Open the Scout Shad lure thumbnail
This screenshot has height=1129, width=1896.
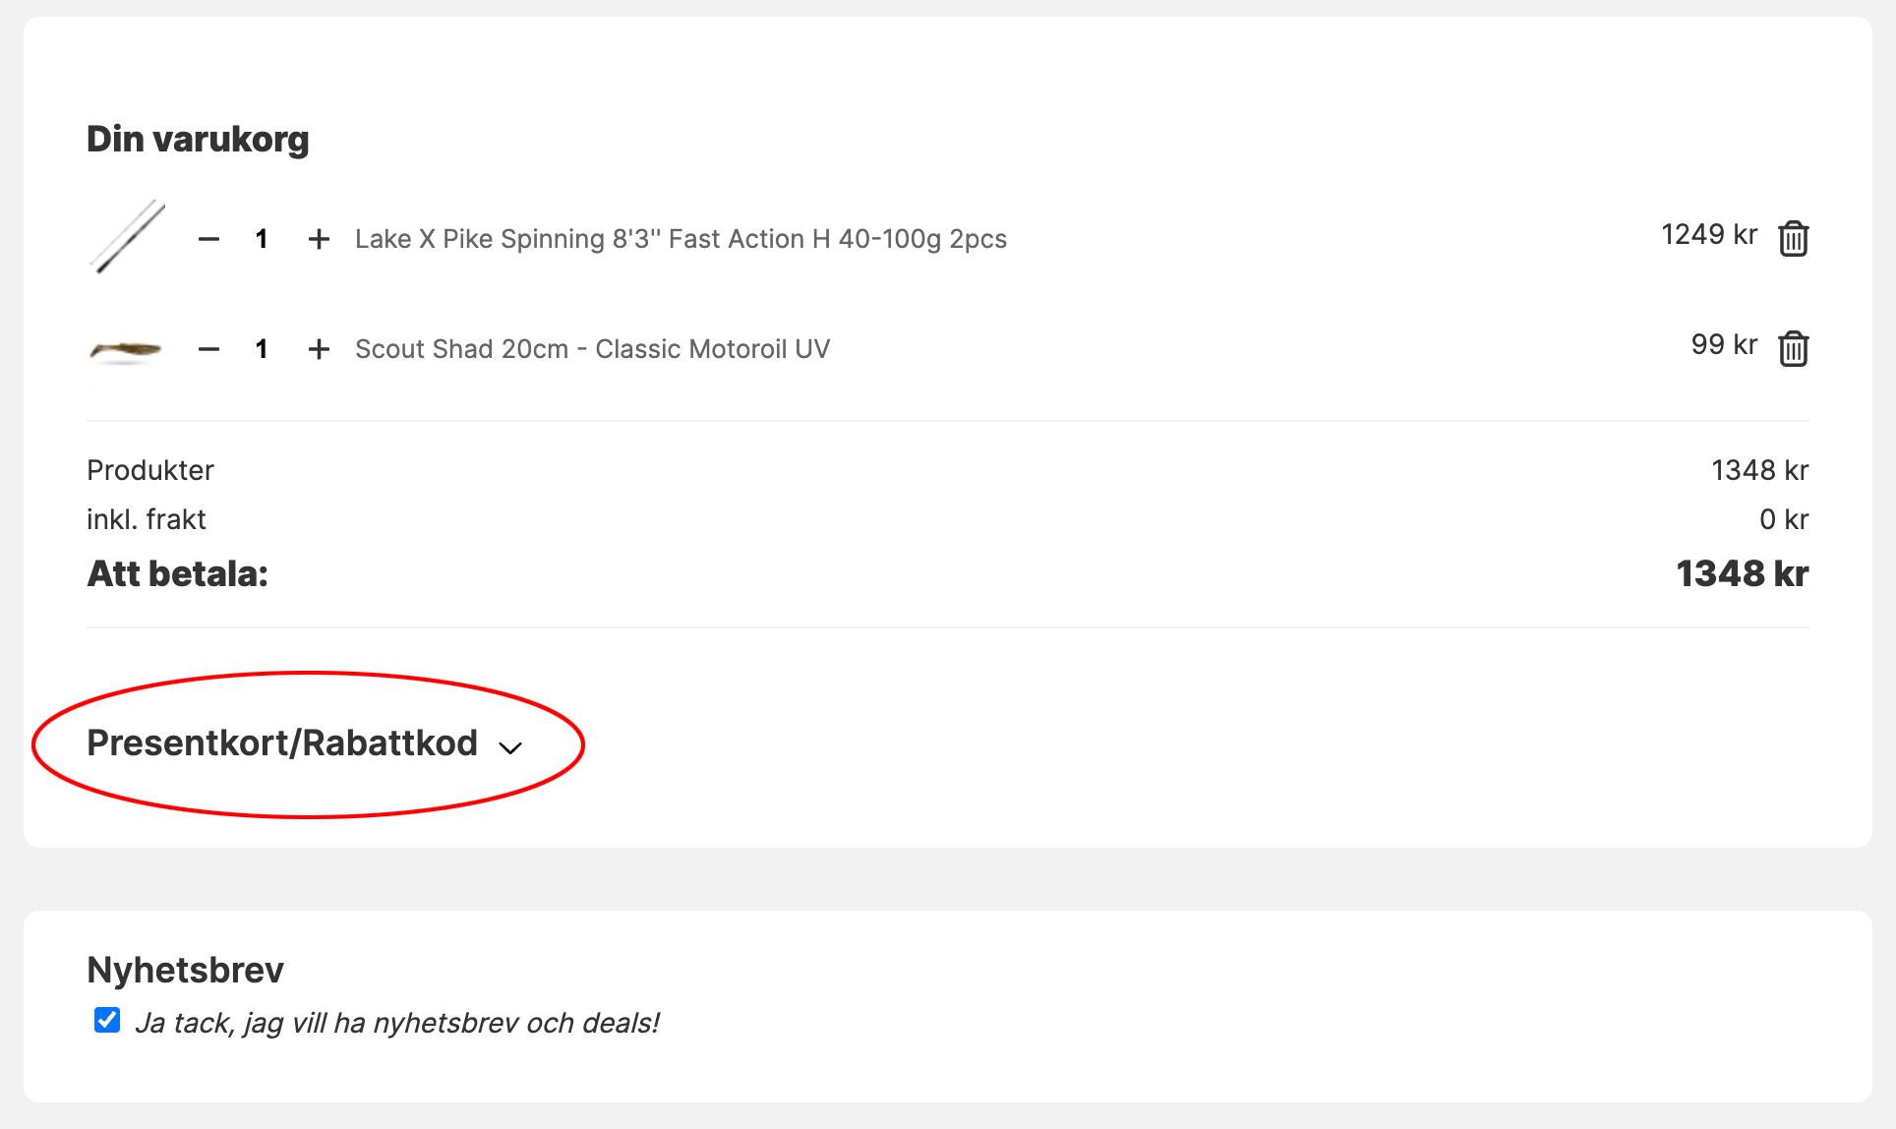[126, 350]
